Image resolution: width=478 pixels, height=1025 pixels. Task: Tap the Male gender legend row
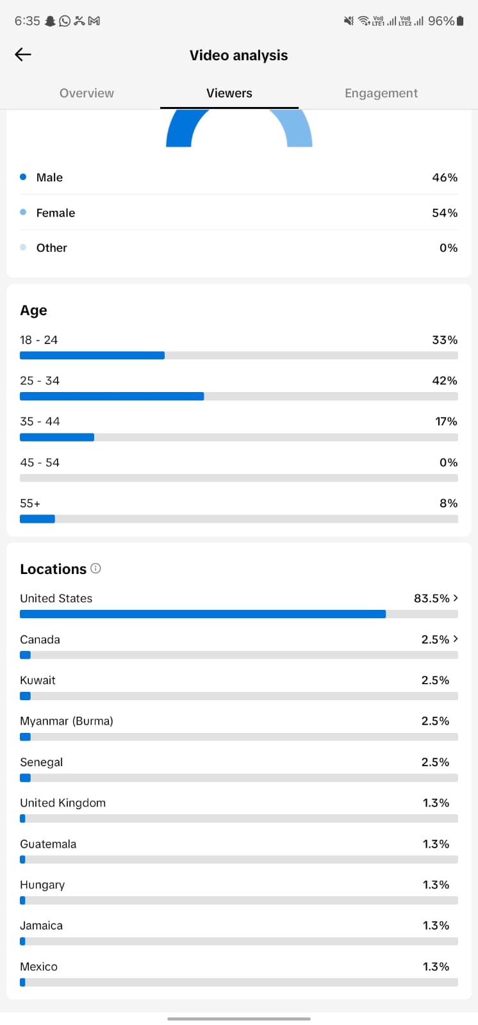(239, 177)
